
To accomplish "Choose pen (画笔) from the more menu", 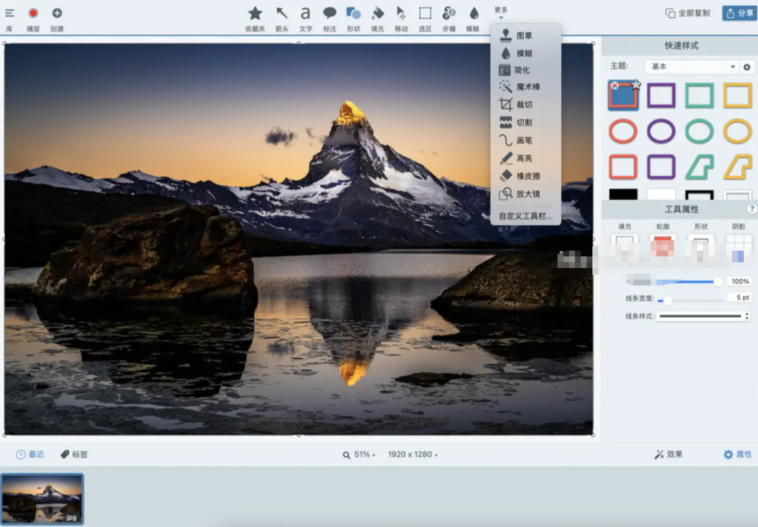I will coord(525,140).
